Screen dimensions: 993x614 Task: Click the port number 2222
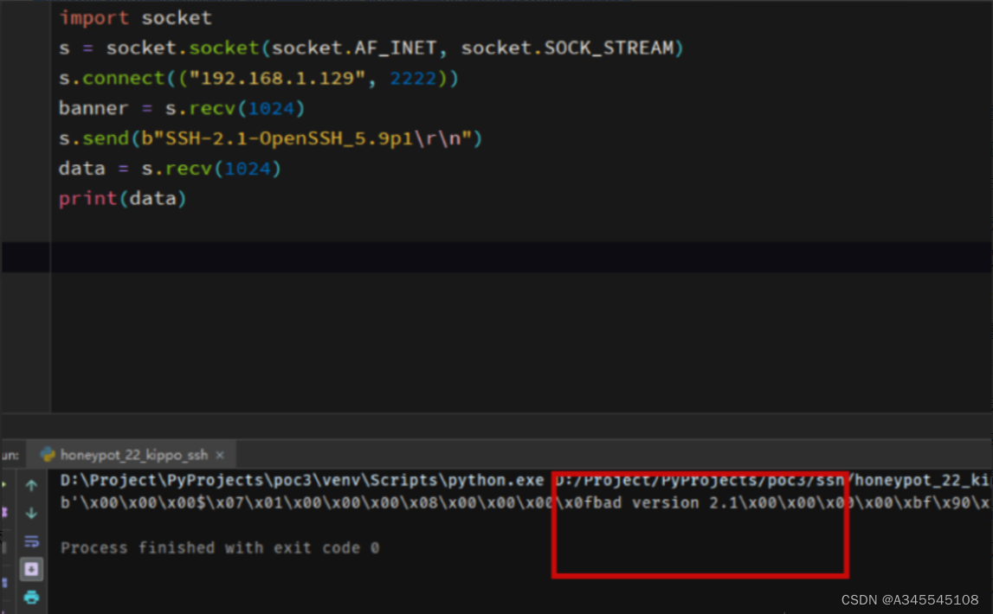coord(413,78)
